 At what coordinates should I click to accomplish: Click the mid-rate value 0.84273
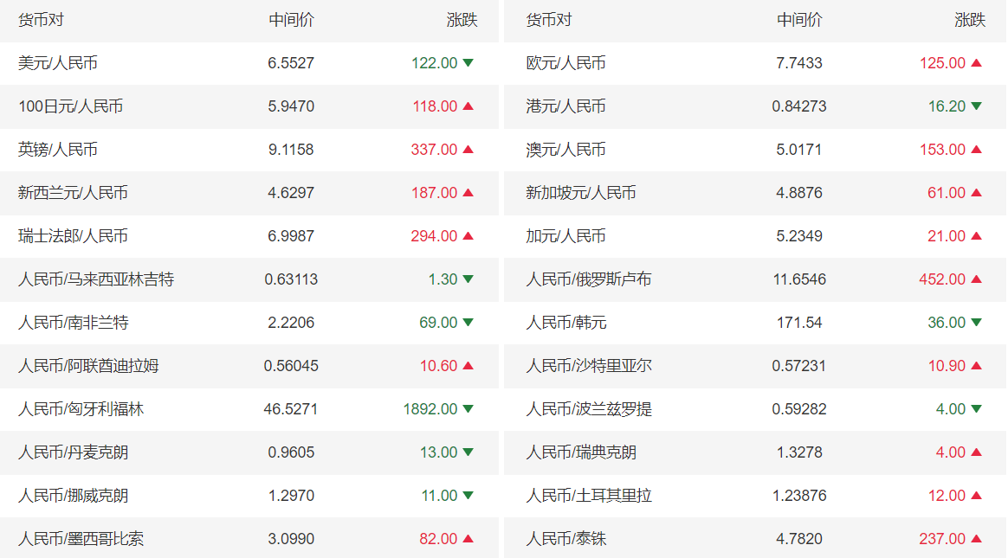799,106
